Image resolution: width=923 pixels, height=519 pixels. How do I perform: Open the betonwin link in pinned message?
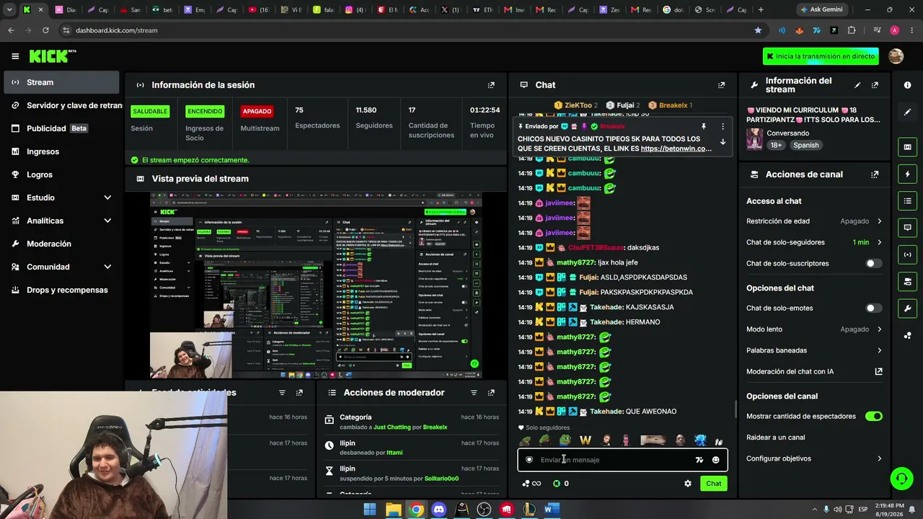[676, 148]
